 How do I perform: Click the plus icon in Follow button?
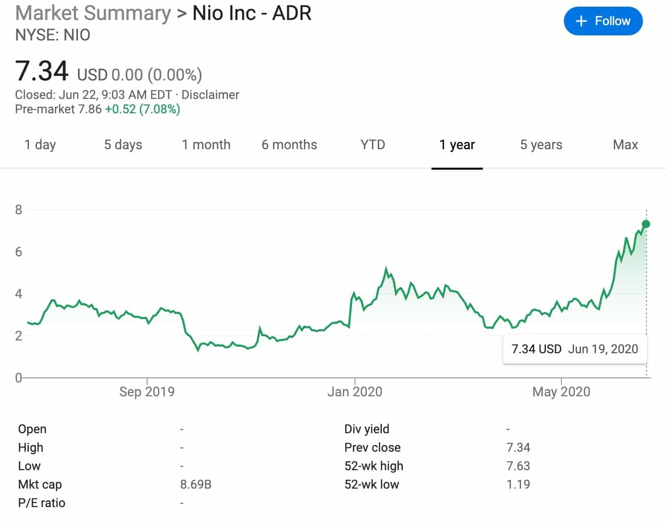point(580,21)
